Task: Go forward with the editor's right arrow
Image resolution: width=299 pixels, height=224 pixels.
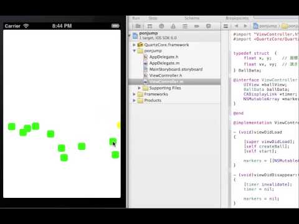Action: pyautogui.click(x=245, y=26)
